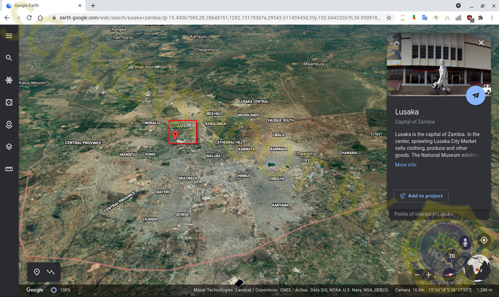Click the red shield ad blocker extension
499x297 pixels.
coord(470,18)
